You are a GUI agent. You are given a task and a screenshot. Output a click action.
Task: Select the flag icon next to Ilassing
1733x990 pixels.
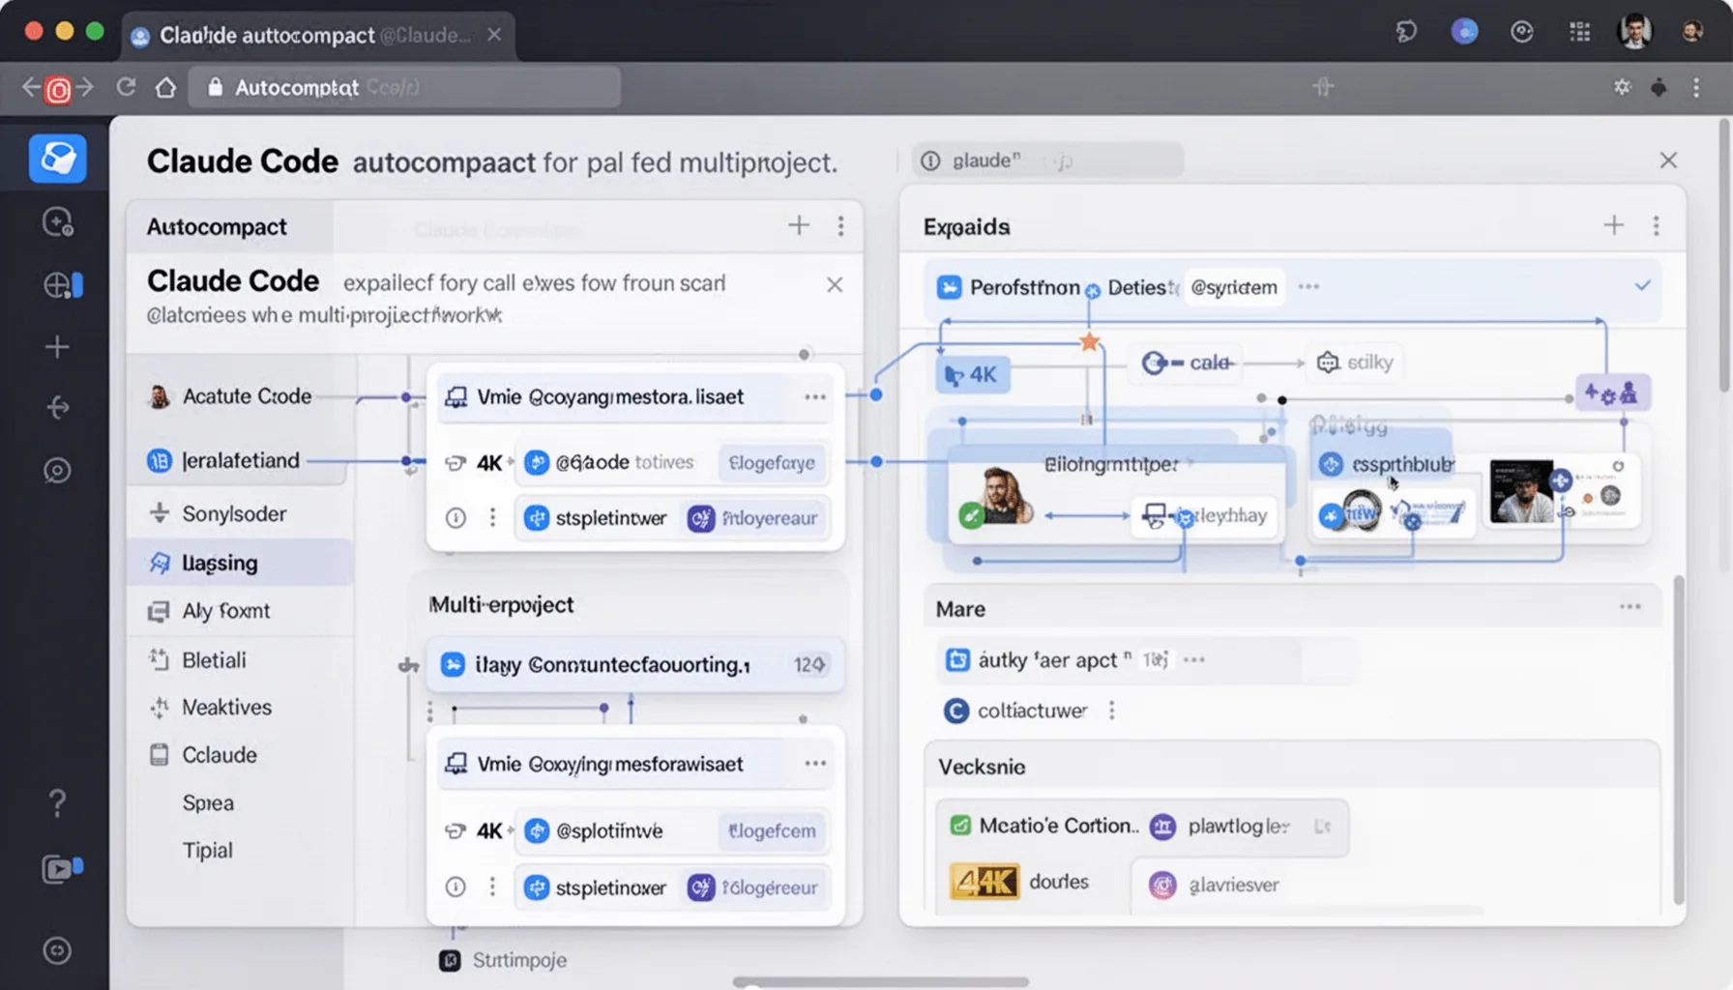[161, 562]
